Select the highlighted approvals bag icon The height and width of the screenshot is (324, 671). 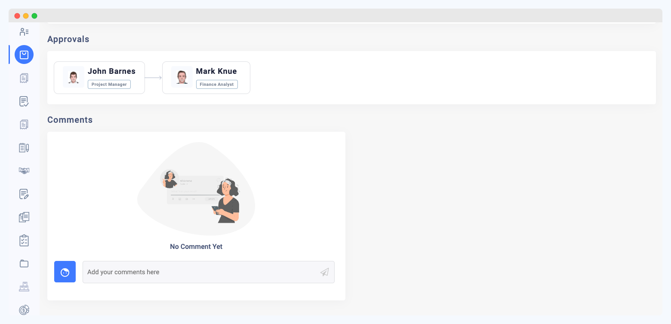(x=24, y=55)
